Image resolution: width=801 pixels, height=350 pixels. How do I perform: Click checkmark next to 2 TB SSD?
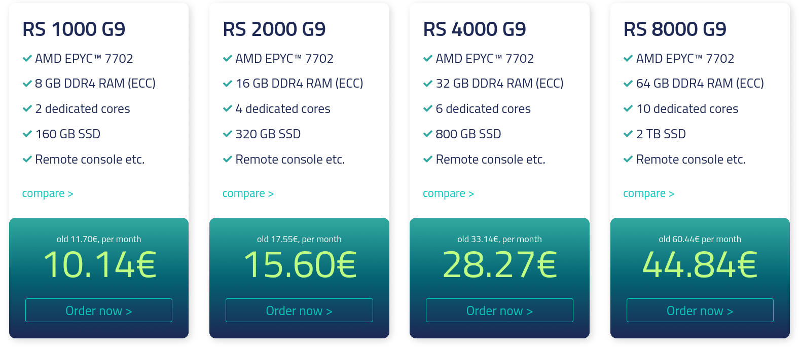628,134
